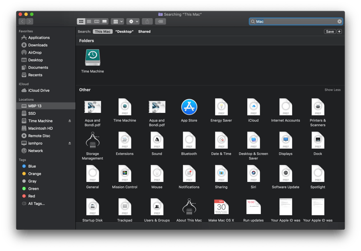Add search criteria with plus button
Viewport: 361px width, 251px height.
pyautogui.click(x=339, y=32)
